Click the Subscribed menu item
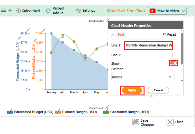The height and width of the screenshot is (134, 195). pyautogui.click(x=28, y=11)
